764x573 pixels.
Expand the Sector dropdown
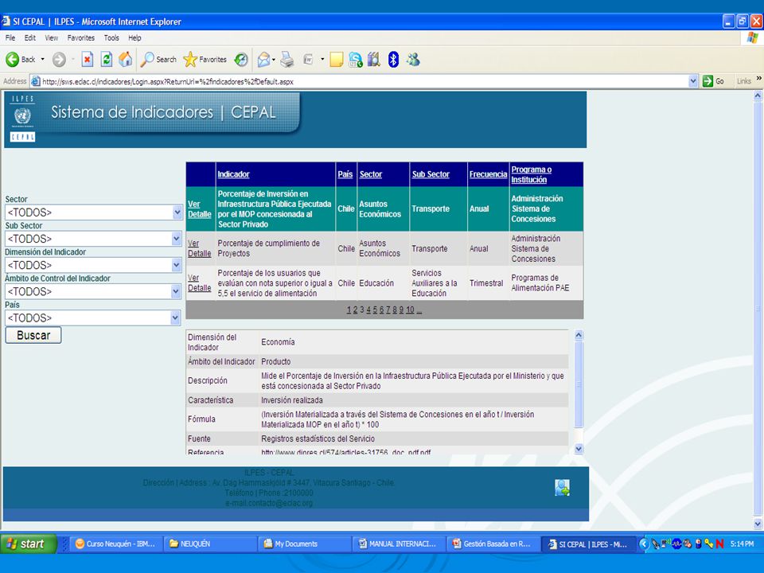coord(177,212)
